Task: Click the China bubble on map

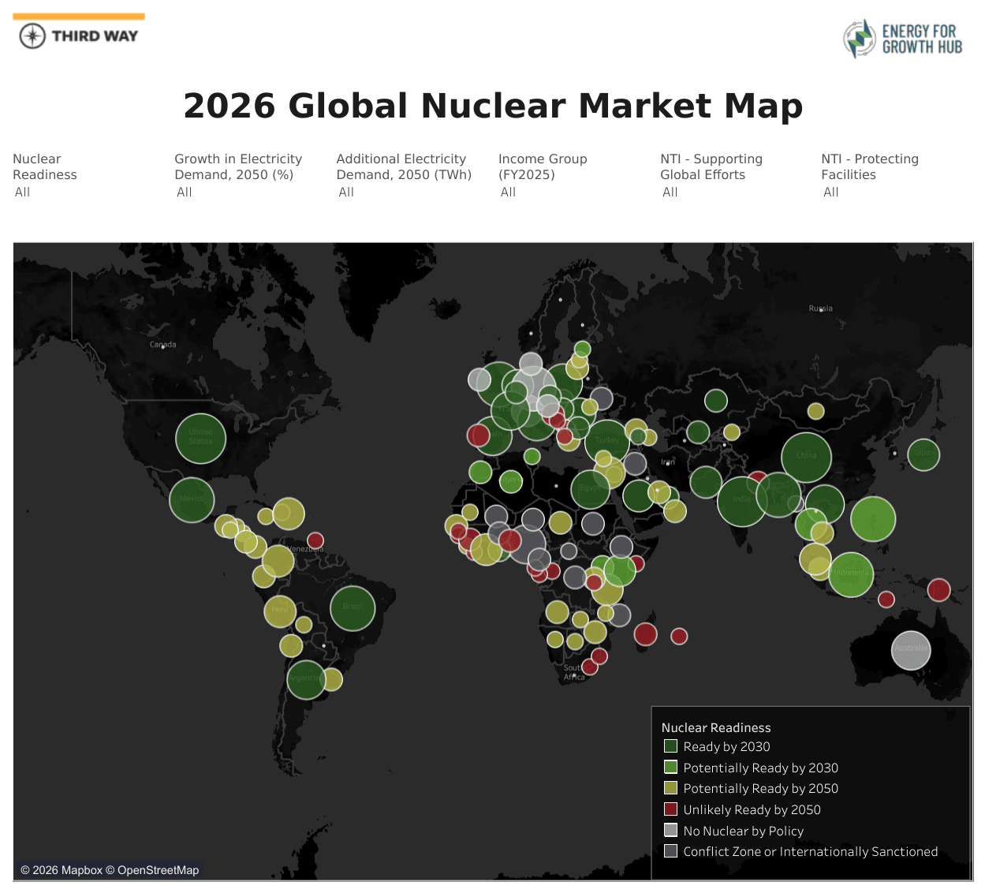Action: 806,457
